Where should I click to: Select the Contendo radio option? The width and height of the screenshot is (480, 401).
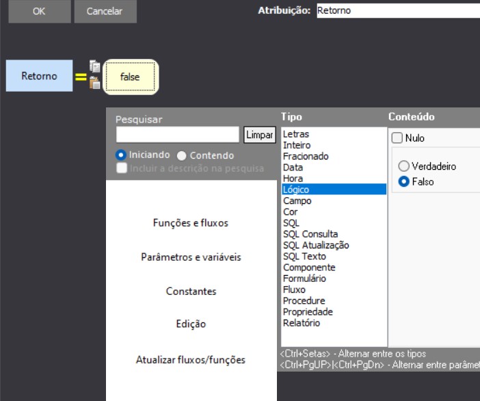[x=182, y=155]
